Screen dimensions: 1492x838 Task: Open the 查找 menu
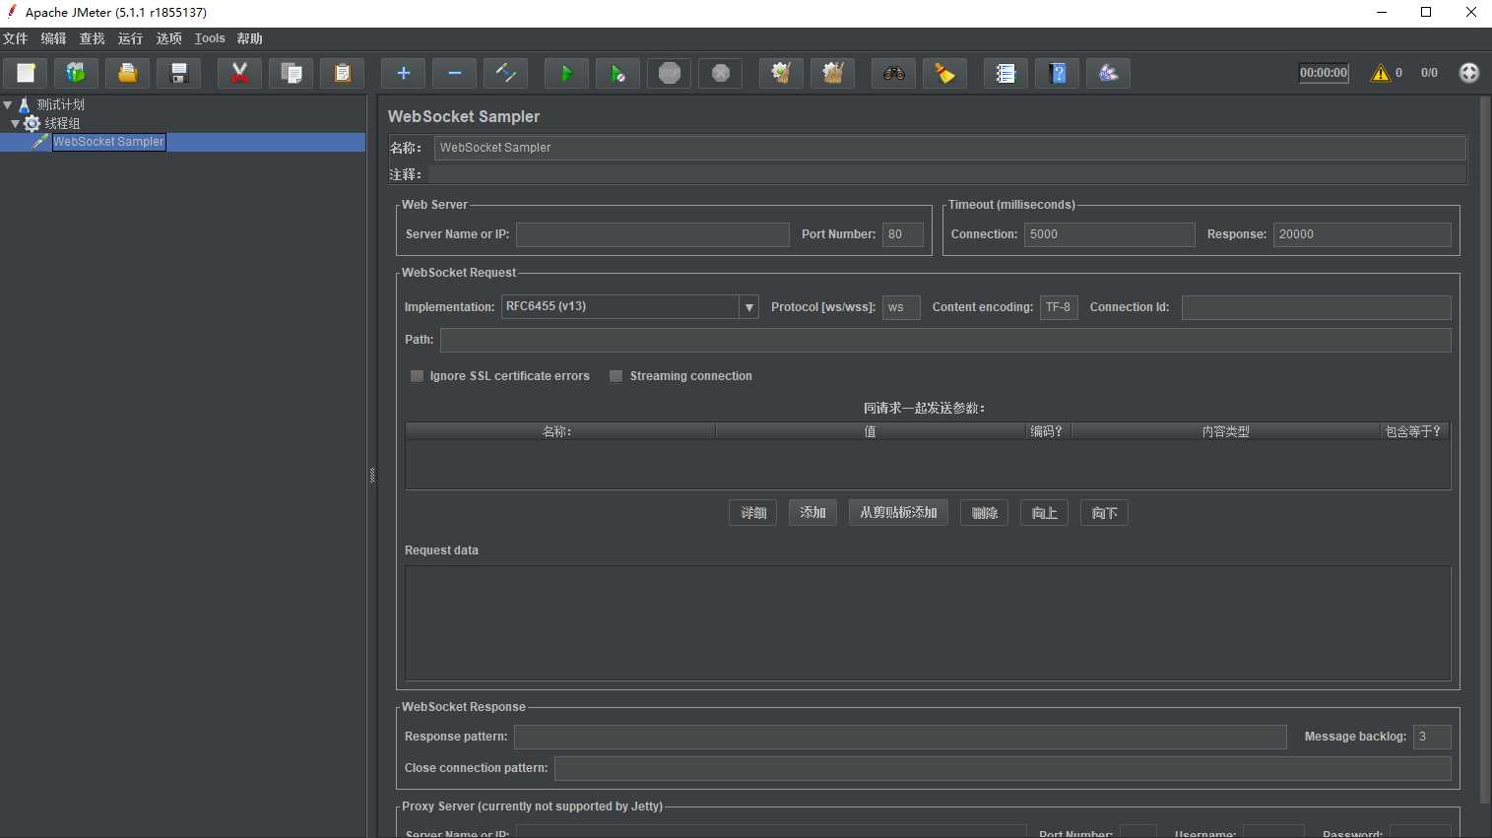pyautogui.click(x=93, y=38)
